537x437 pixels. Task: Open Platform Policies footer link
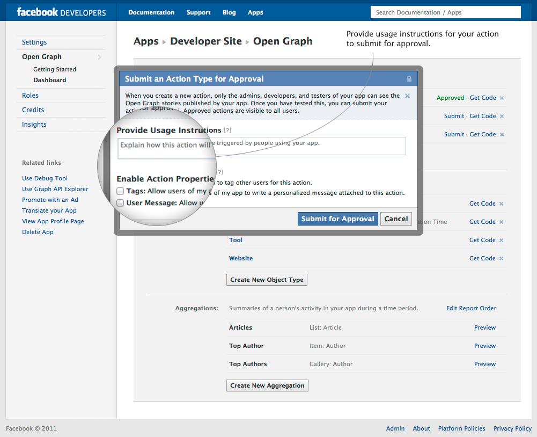462,428
